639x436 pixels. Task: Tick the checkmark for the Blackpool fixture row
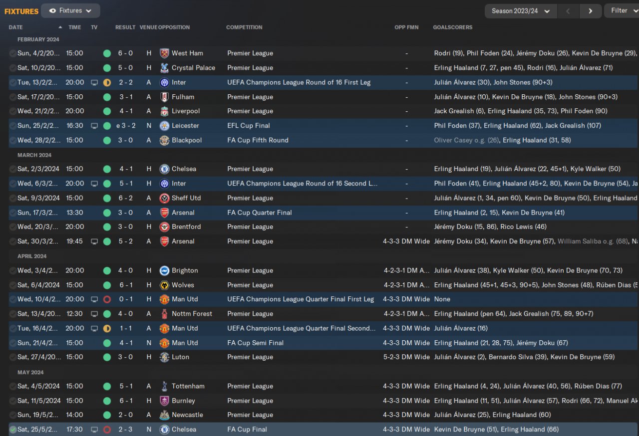pyautogui.click(x=12, y=140)
